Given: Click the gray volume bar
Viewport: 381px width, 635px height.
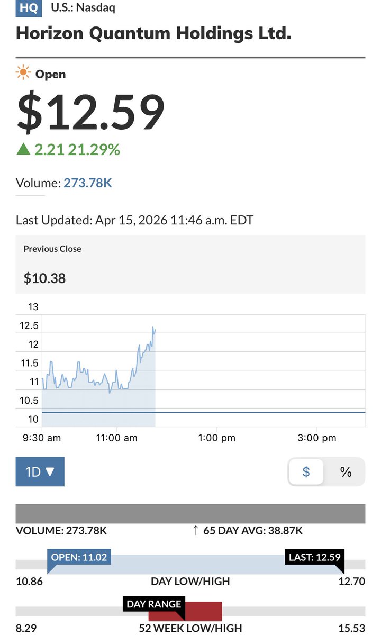Looking at the screenshot, I should click(190, 514).
